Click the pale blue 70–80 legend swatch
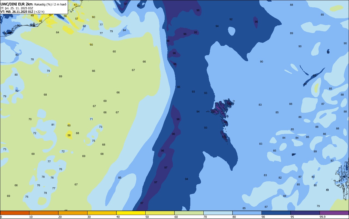The height and width of the screenshot is (219, 349). click(218, 213)
